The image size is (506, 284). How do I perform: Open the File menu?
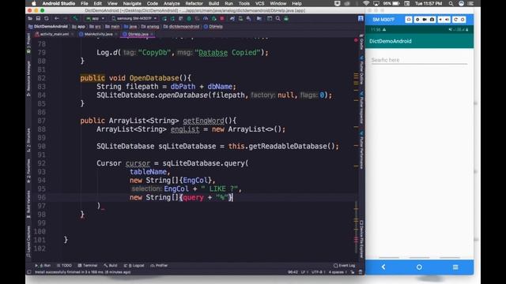[85, 3]
